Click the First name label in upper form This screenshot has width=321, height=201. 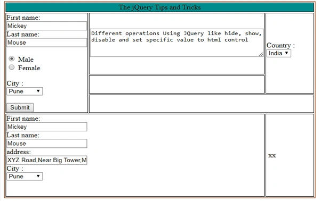click(23, 18)
